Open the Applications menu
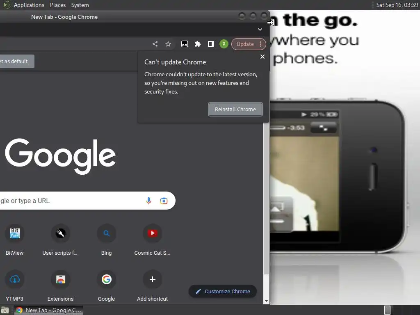420x315 pixels. point(29,5)
